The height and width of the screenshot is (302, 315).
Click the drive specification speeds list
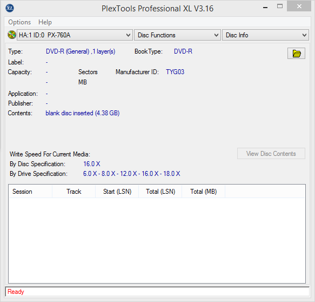point(132,174)
